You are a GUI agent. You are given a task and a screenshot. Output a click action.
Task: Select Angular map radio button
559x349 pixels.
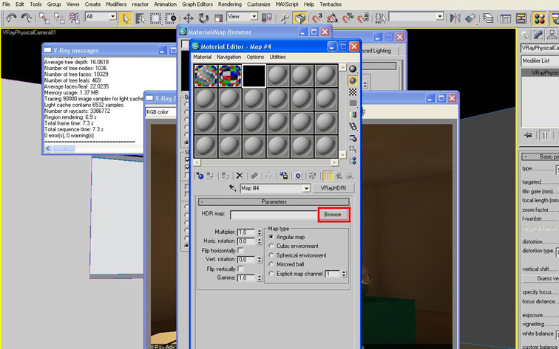coord(271,237)
